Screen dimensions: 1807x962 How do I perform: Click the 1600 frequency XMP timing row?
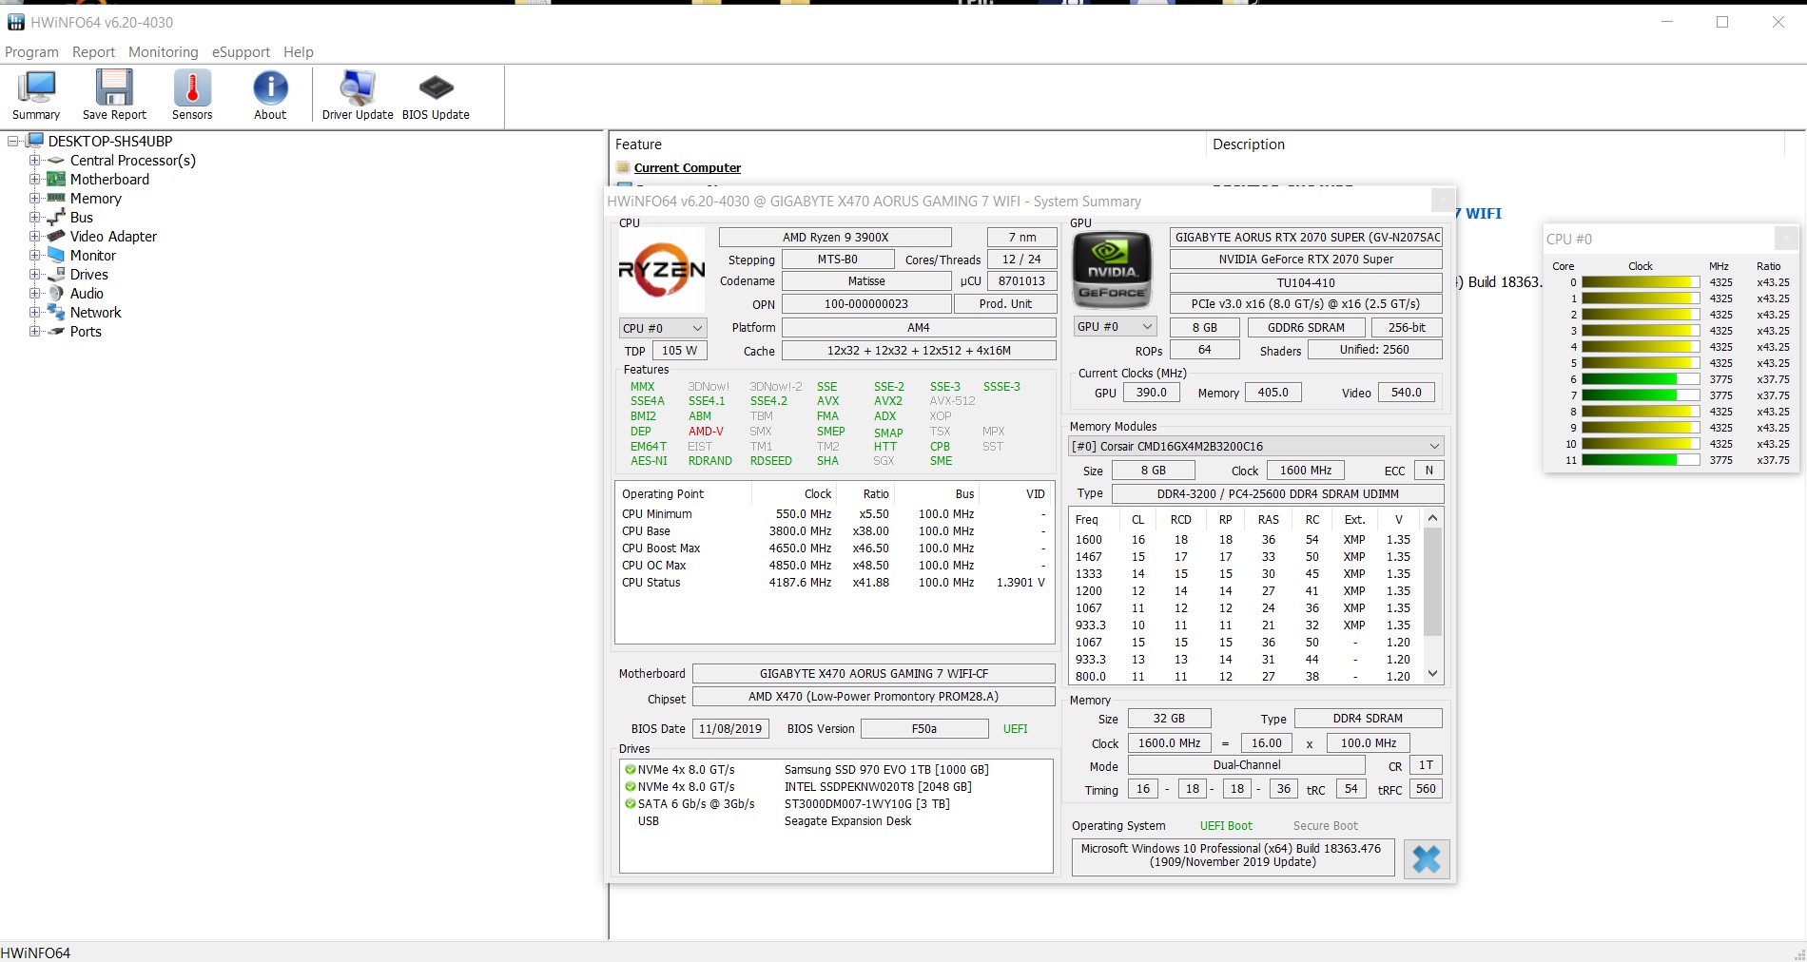1244,540
